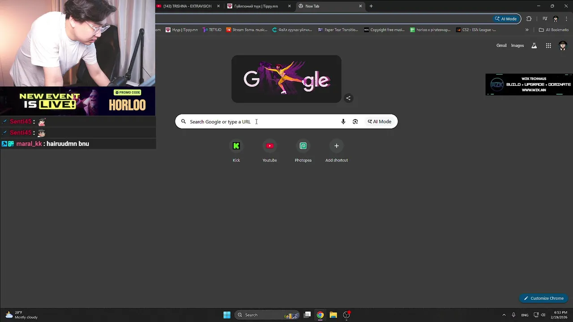This screenshot has height=322, width=573.
Task: Click the network tray icon
Action: coord(536,315)
